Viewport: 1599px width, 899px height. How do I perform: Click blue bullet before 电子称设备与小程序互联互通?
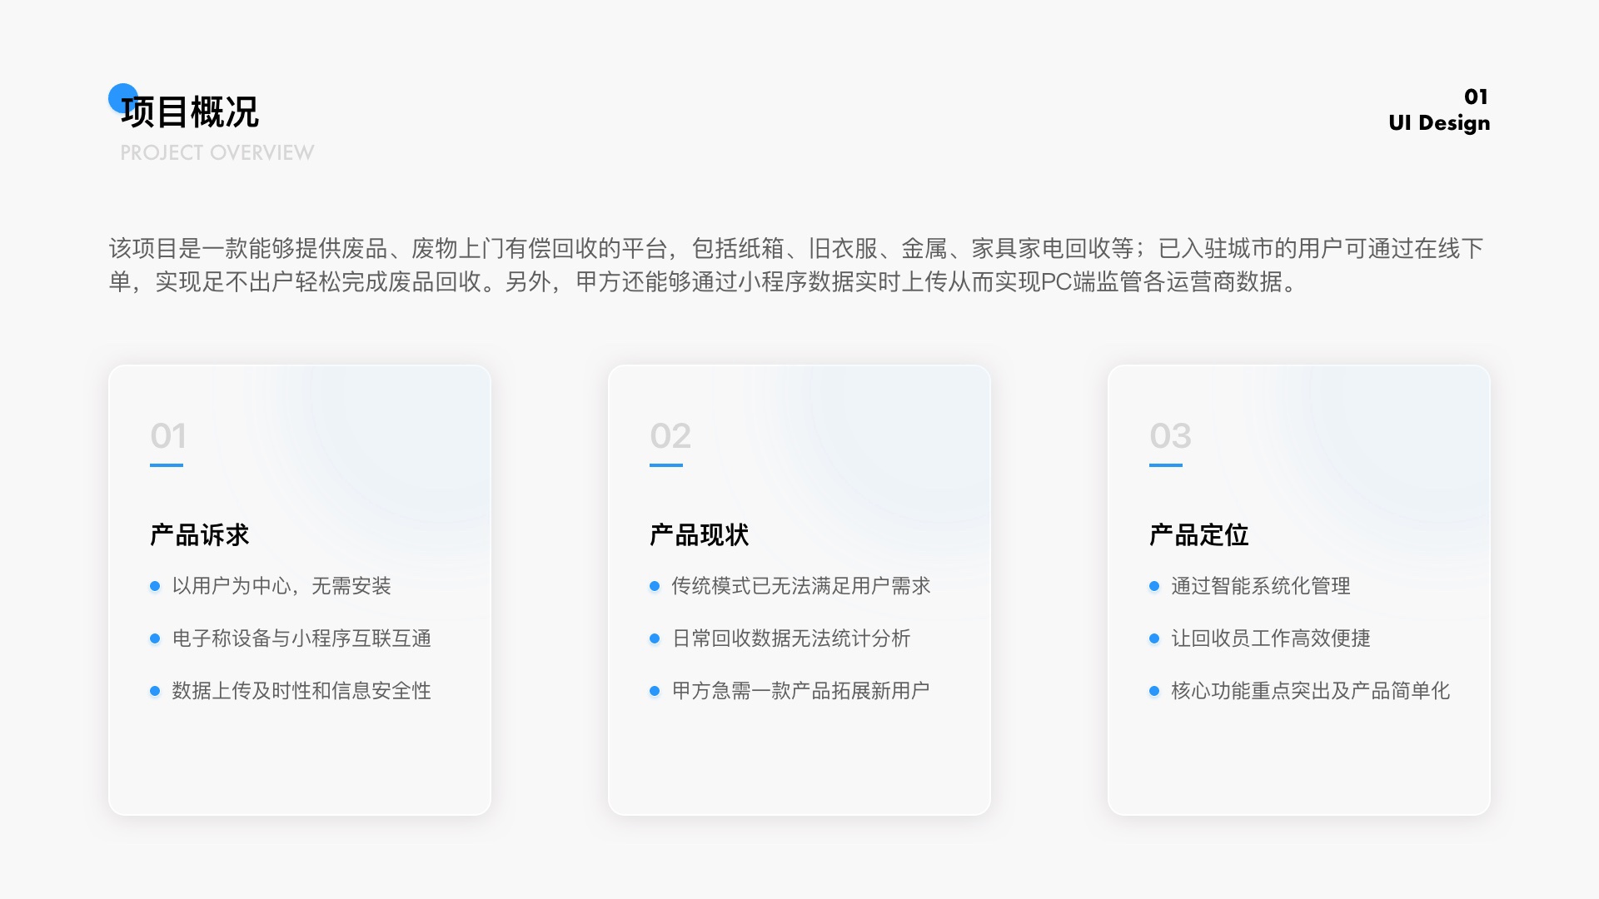(x=155, y=638)
